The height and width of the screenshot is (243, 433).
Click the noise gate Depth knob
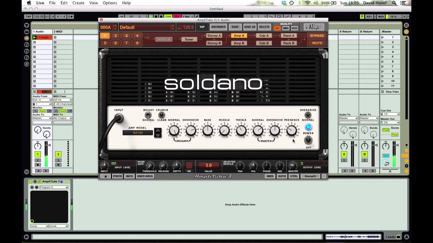[177, 166]
